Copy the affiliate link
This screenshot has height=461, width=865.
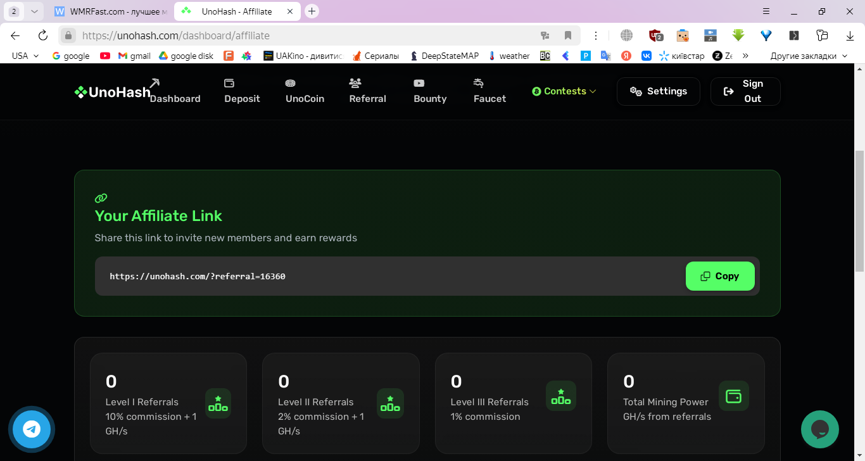[x=720, y=276]
